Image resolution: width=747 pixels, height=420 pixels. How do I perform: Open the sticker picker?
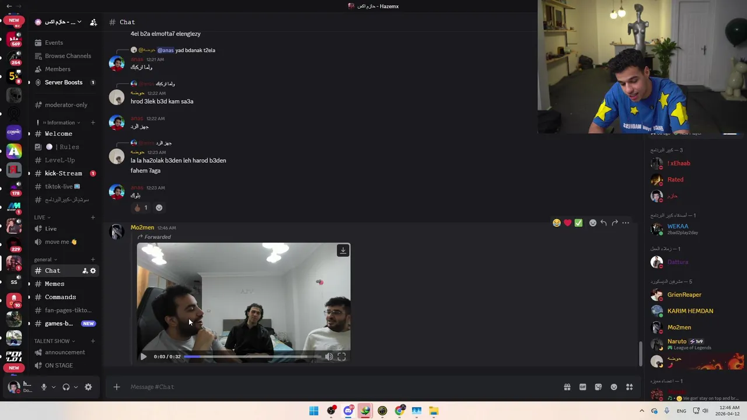click(x=598, y=387)
